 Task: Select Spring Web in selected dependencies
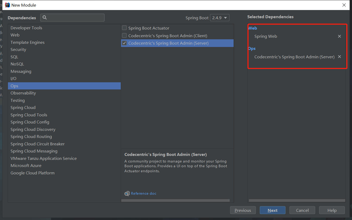[266, 36]
